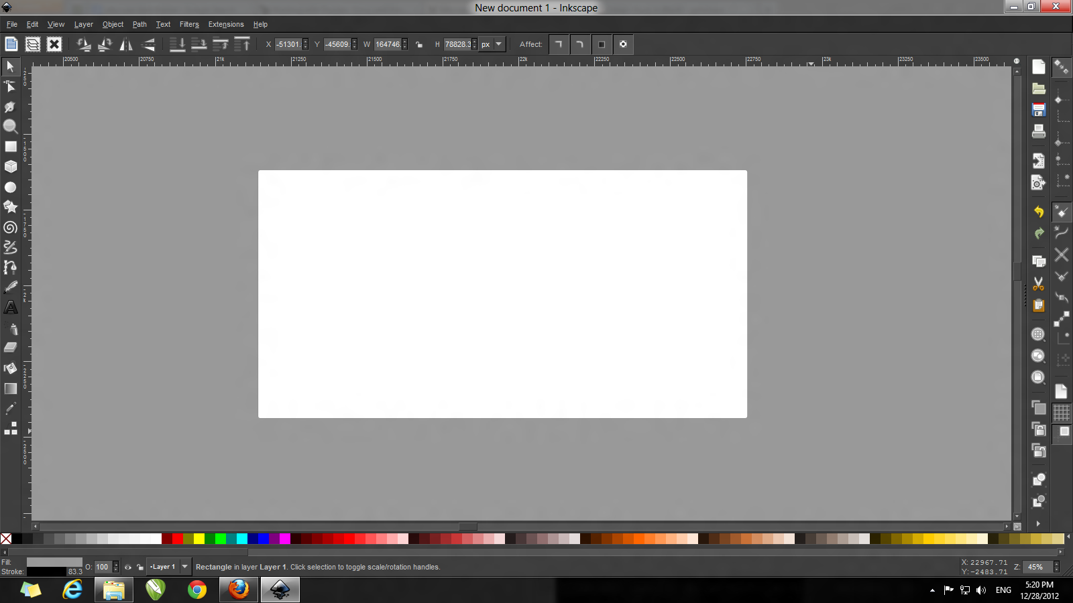Open the Path menu
This screenshot has height=603, width=1073.
click(139, 24)
